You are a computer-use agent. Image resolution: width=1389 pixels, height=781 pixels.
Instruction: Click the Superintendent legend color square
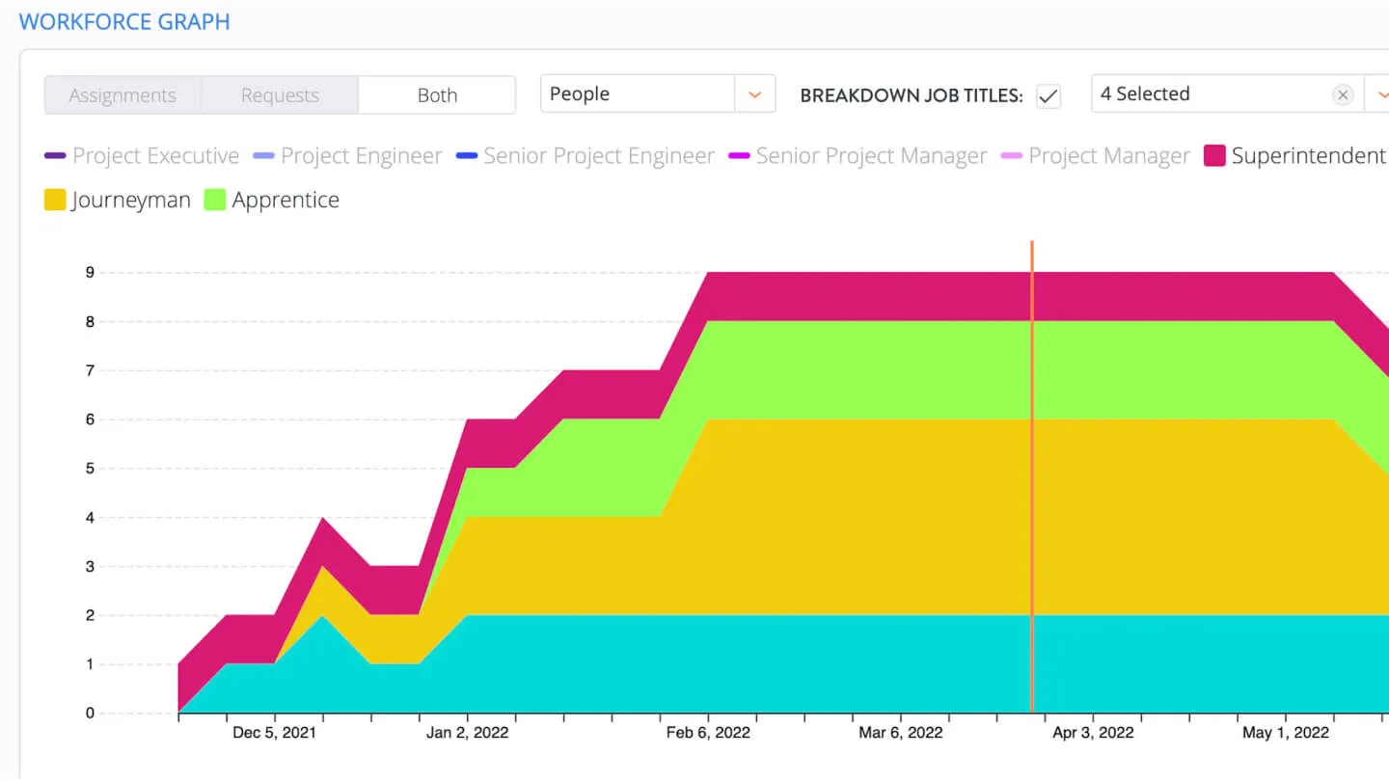click(1214, 156)
